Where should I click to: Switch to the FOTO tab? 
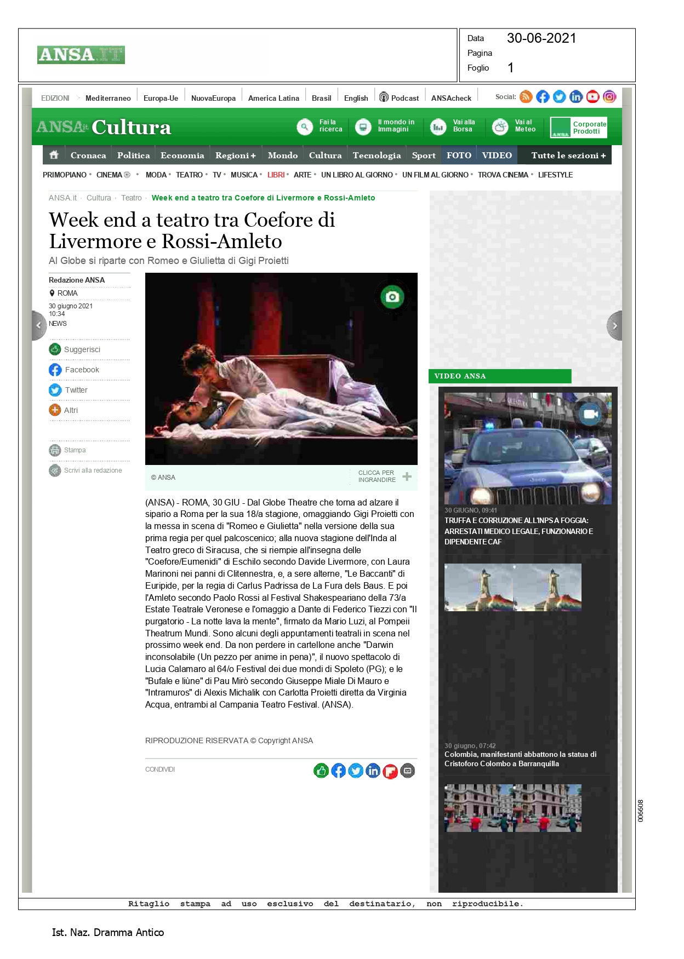click(x=459, y=156)
